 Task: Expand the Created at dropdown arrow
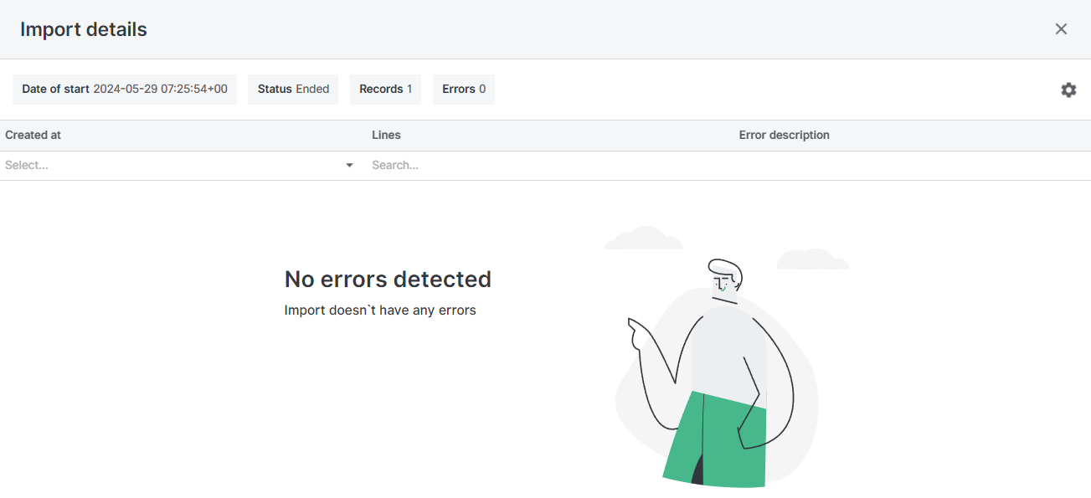click(x=350, y=166)
